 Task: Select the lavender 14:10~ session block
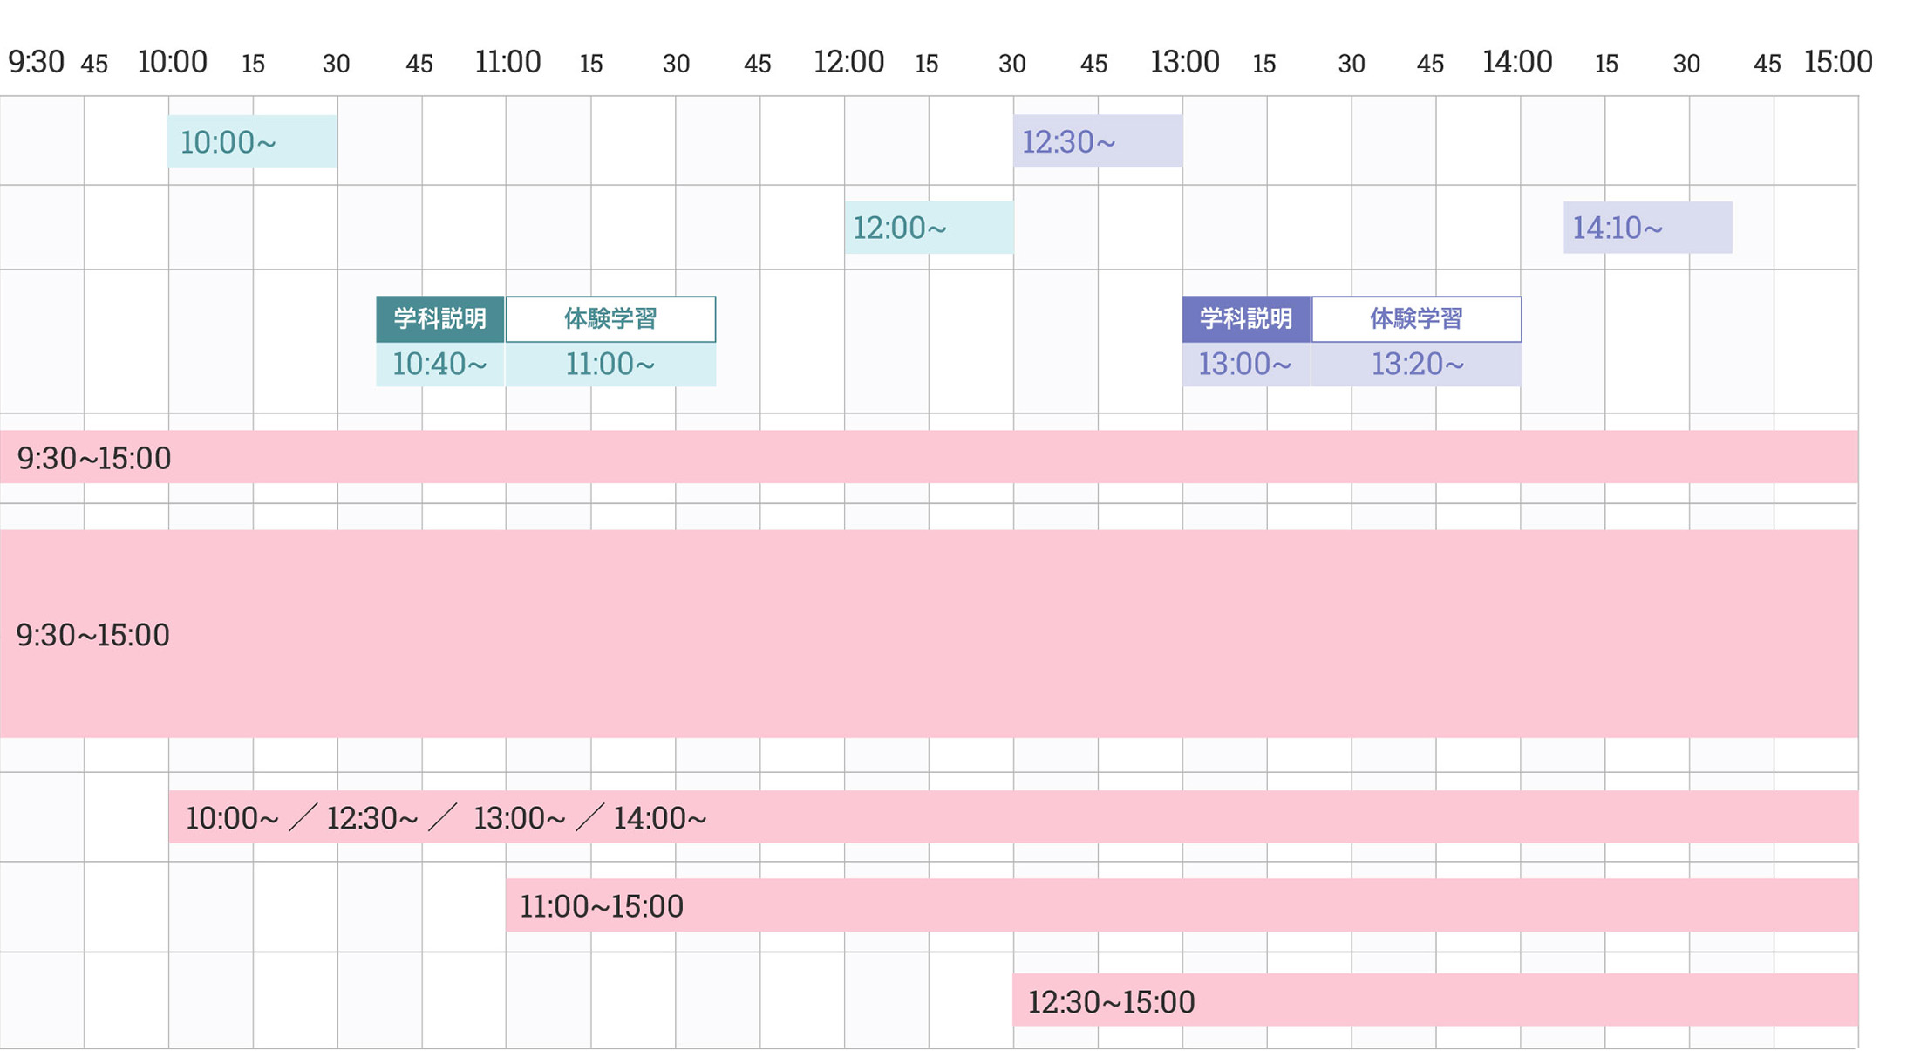pos(1647,228)
